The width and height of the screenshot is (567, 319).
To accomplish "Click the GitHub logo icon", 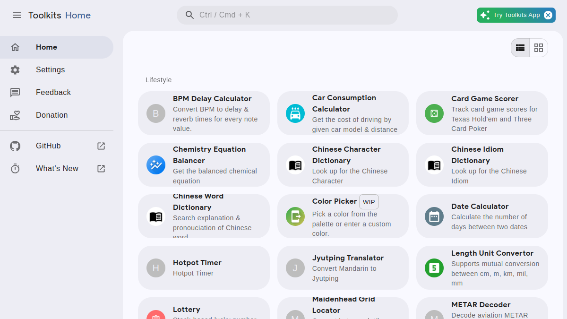I will (15, 146).
